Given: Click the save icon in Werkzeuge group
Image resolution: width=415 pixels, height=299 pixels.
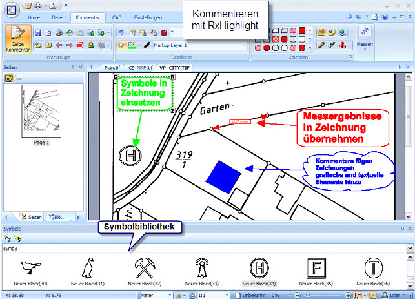Looking at the screenshot, I should (x=39, y=32).
